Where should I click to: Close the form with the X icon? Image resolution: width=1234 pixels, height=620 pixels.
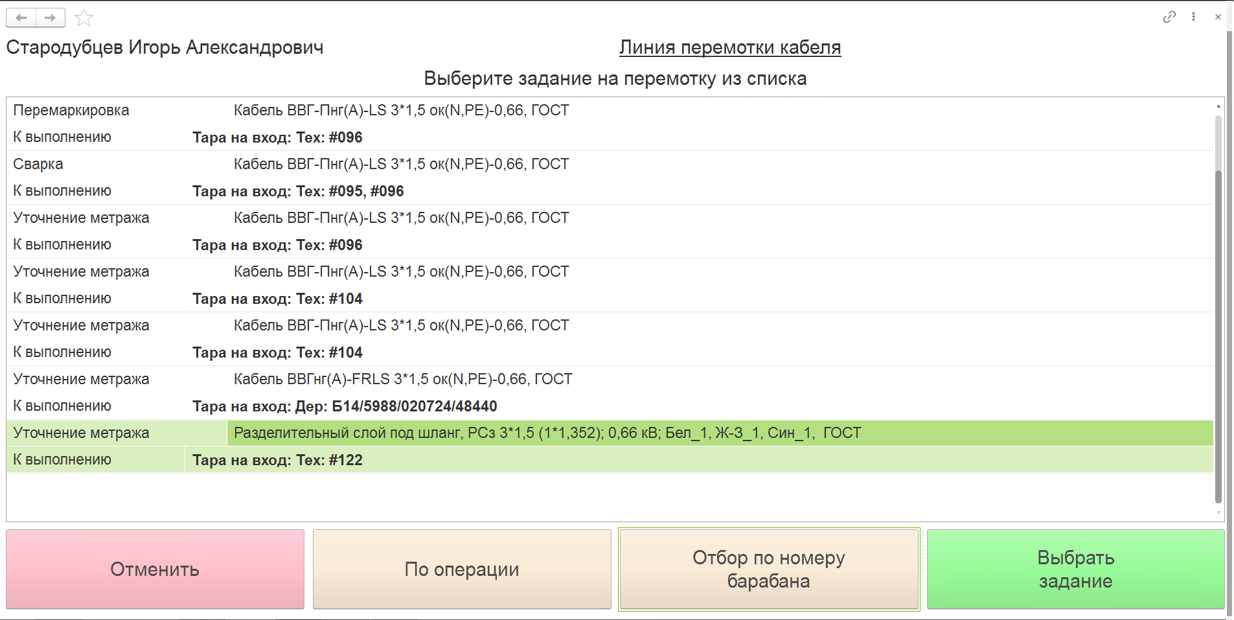pyautogui.click(x=1218, y=17)
